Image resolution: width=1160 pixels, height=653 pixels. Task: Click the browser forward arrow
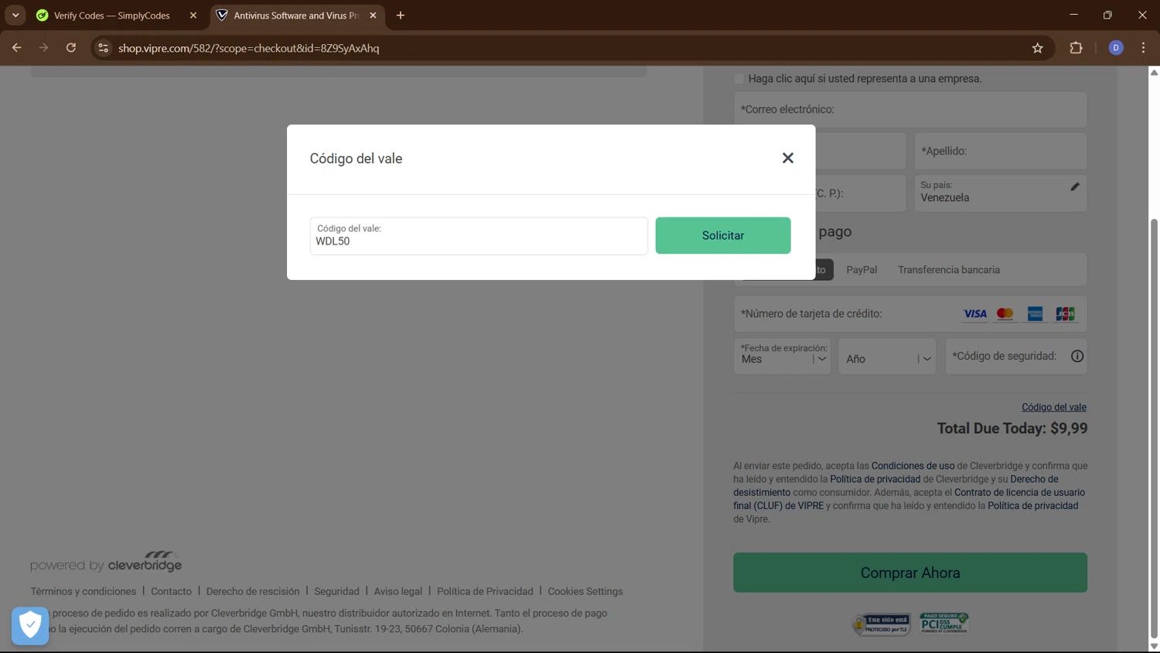click(x=43, y=48)
